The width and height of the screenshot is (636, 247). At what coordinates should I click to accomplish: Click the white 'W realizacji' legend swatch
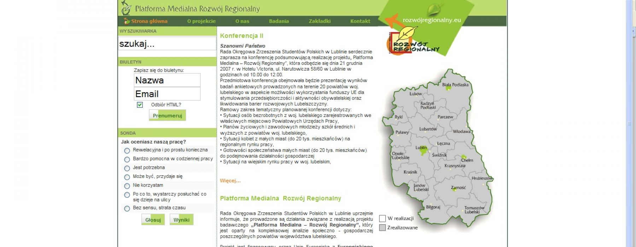pyautogui.click(x=382, y=218)
